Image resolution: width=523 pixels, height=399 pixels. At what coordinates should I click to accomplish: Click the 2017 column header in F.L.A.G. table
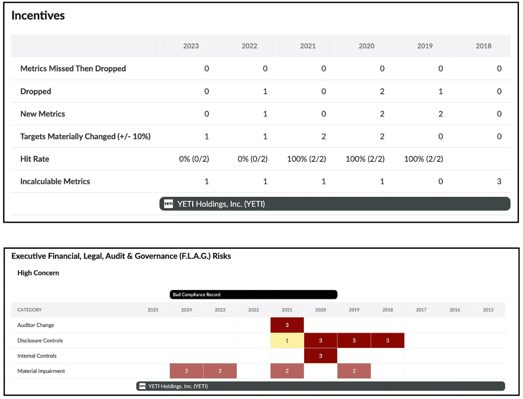421,310
